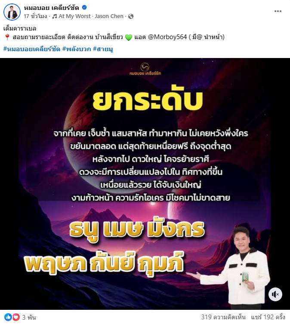This screenshot has width=290, height=324.
Task: View the 3 พัน reactions count
Action: (x=29, y=317)
